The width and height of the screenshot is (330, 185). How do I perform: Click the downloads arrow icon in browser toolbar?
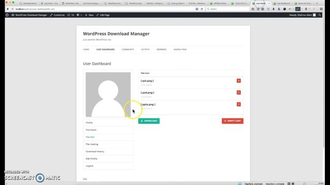[x=273, y=9]
